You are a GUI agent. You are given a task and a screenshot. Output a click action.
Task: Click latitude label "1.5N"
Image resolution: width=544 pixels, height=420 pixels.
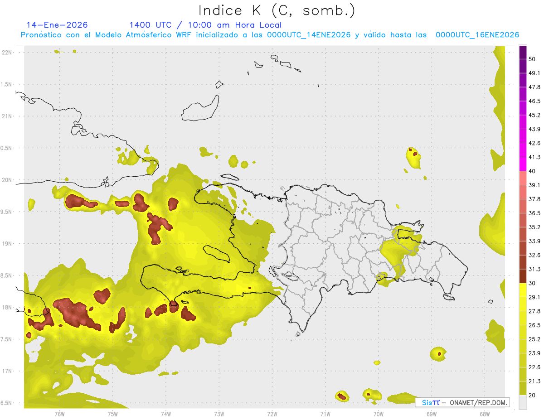pyautogui.click(x=7, y=85)
